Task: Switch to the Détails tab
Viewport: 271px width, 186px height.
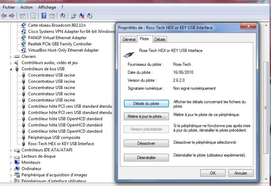Action: click(160, 39)
